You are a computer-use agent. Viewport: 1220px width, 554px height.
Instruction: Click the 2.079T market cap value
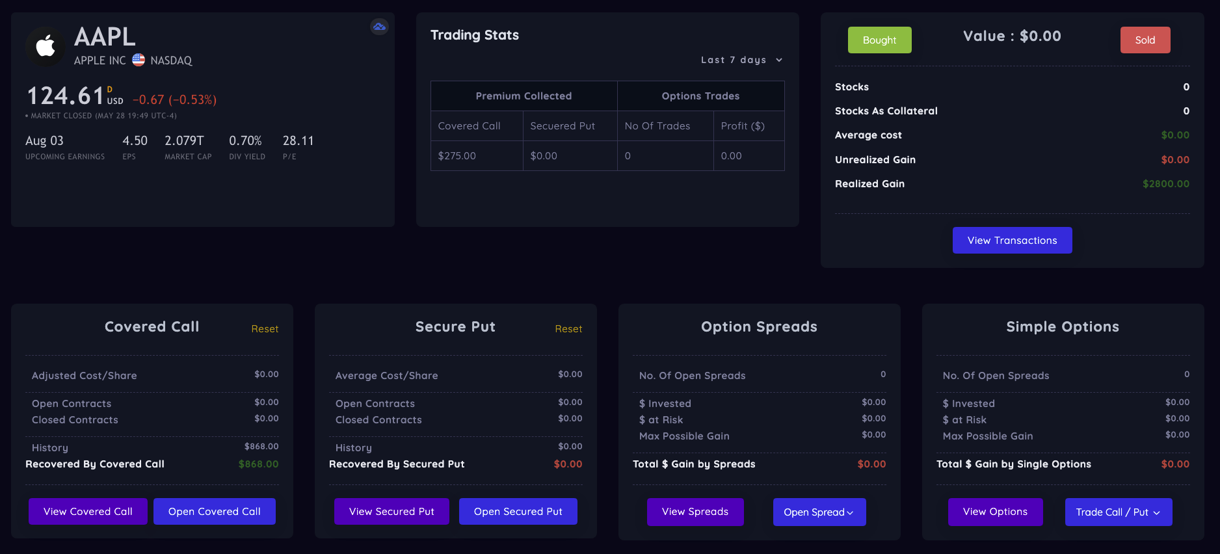184,140
